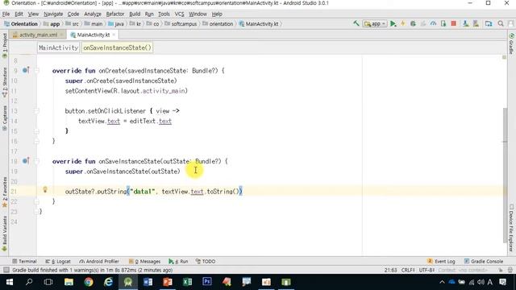Image resolution: width=516 pixels, height=290 pixels.
Task: Start debugging with the Debug bug icon
Action: coord(413,23)
